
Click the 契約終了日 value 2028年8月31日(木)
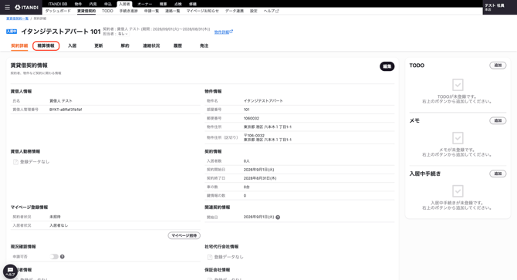click(260, 178)
